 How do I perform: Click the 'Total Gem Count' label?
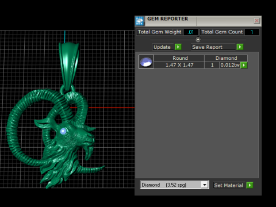tap(222, 32)
